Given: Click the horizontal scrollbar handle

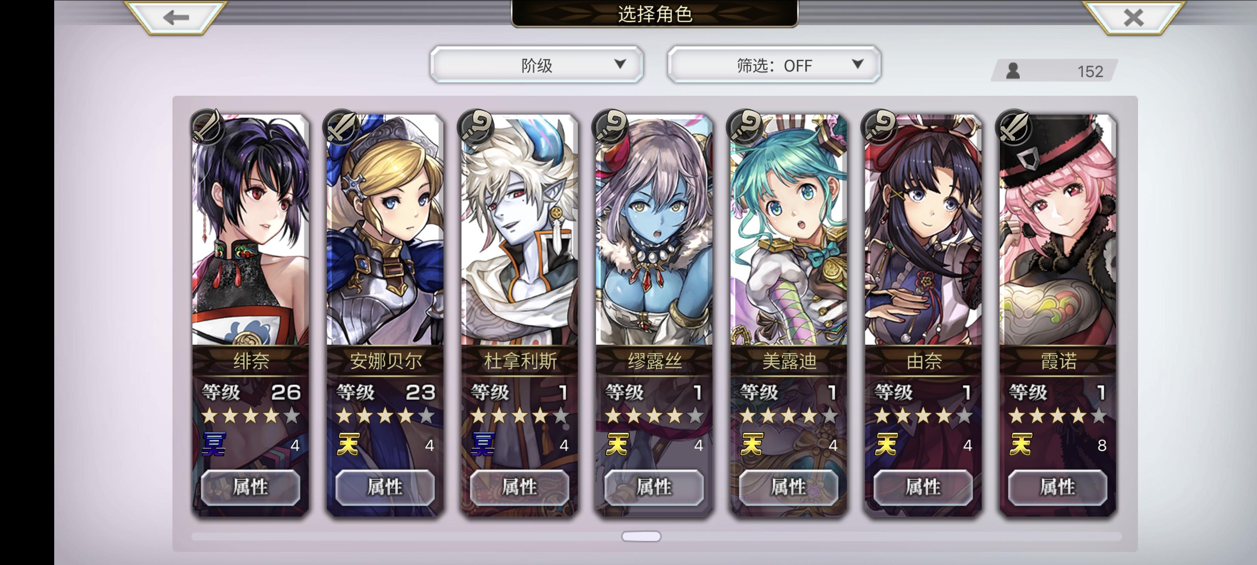Looking at the screenshot, I should coord(641,536).
